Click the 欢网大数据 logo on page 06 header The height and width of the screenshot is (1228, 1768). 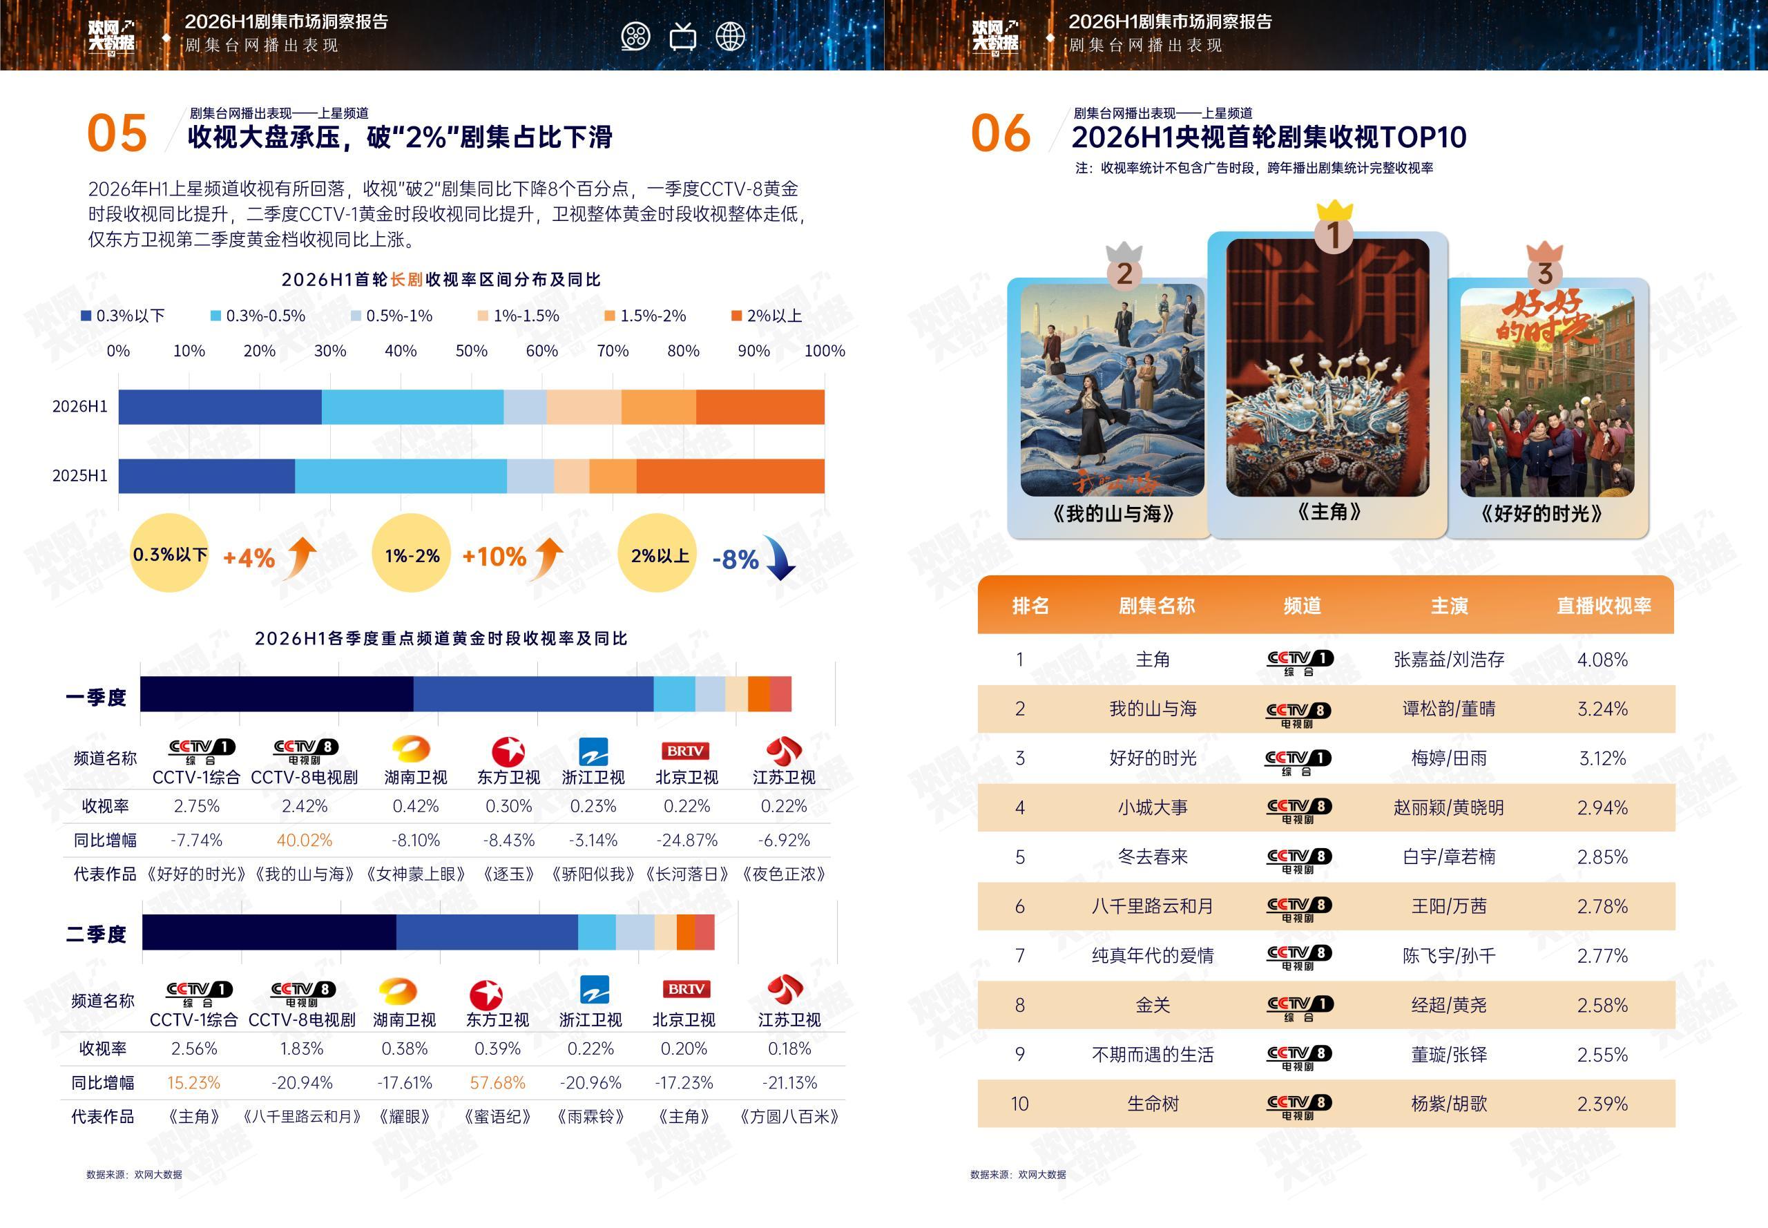(995, 38)
